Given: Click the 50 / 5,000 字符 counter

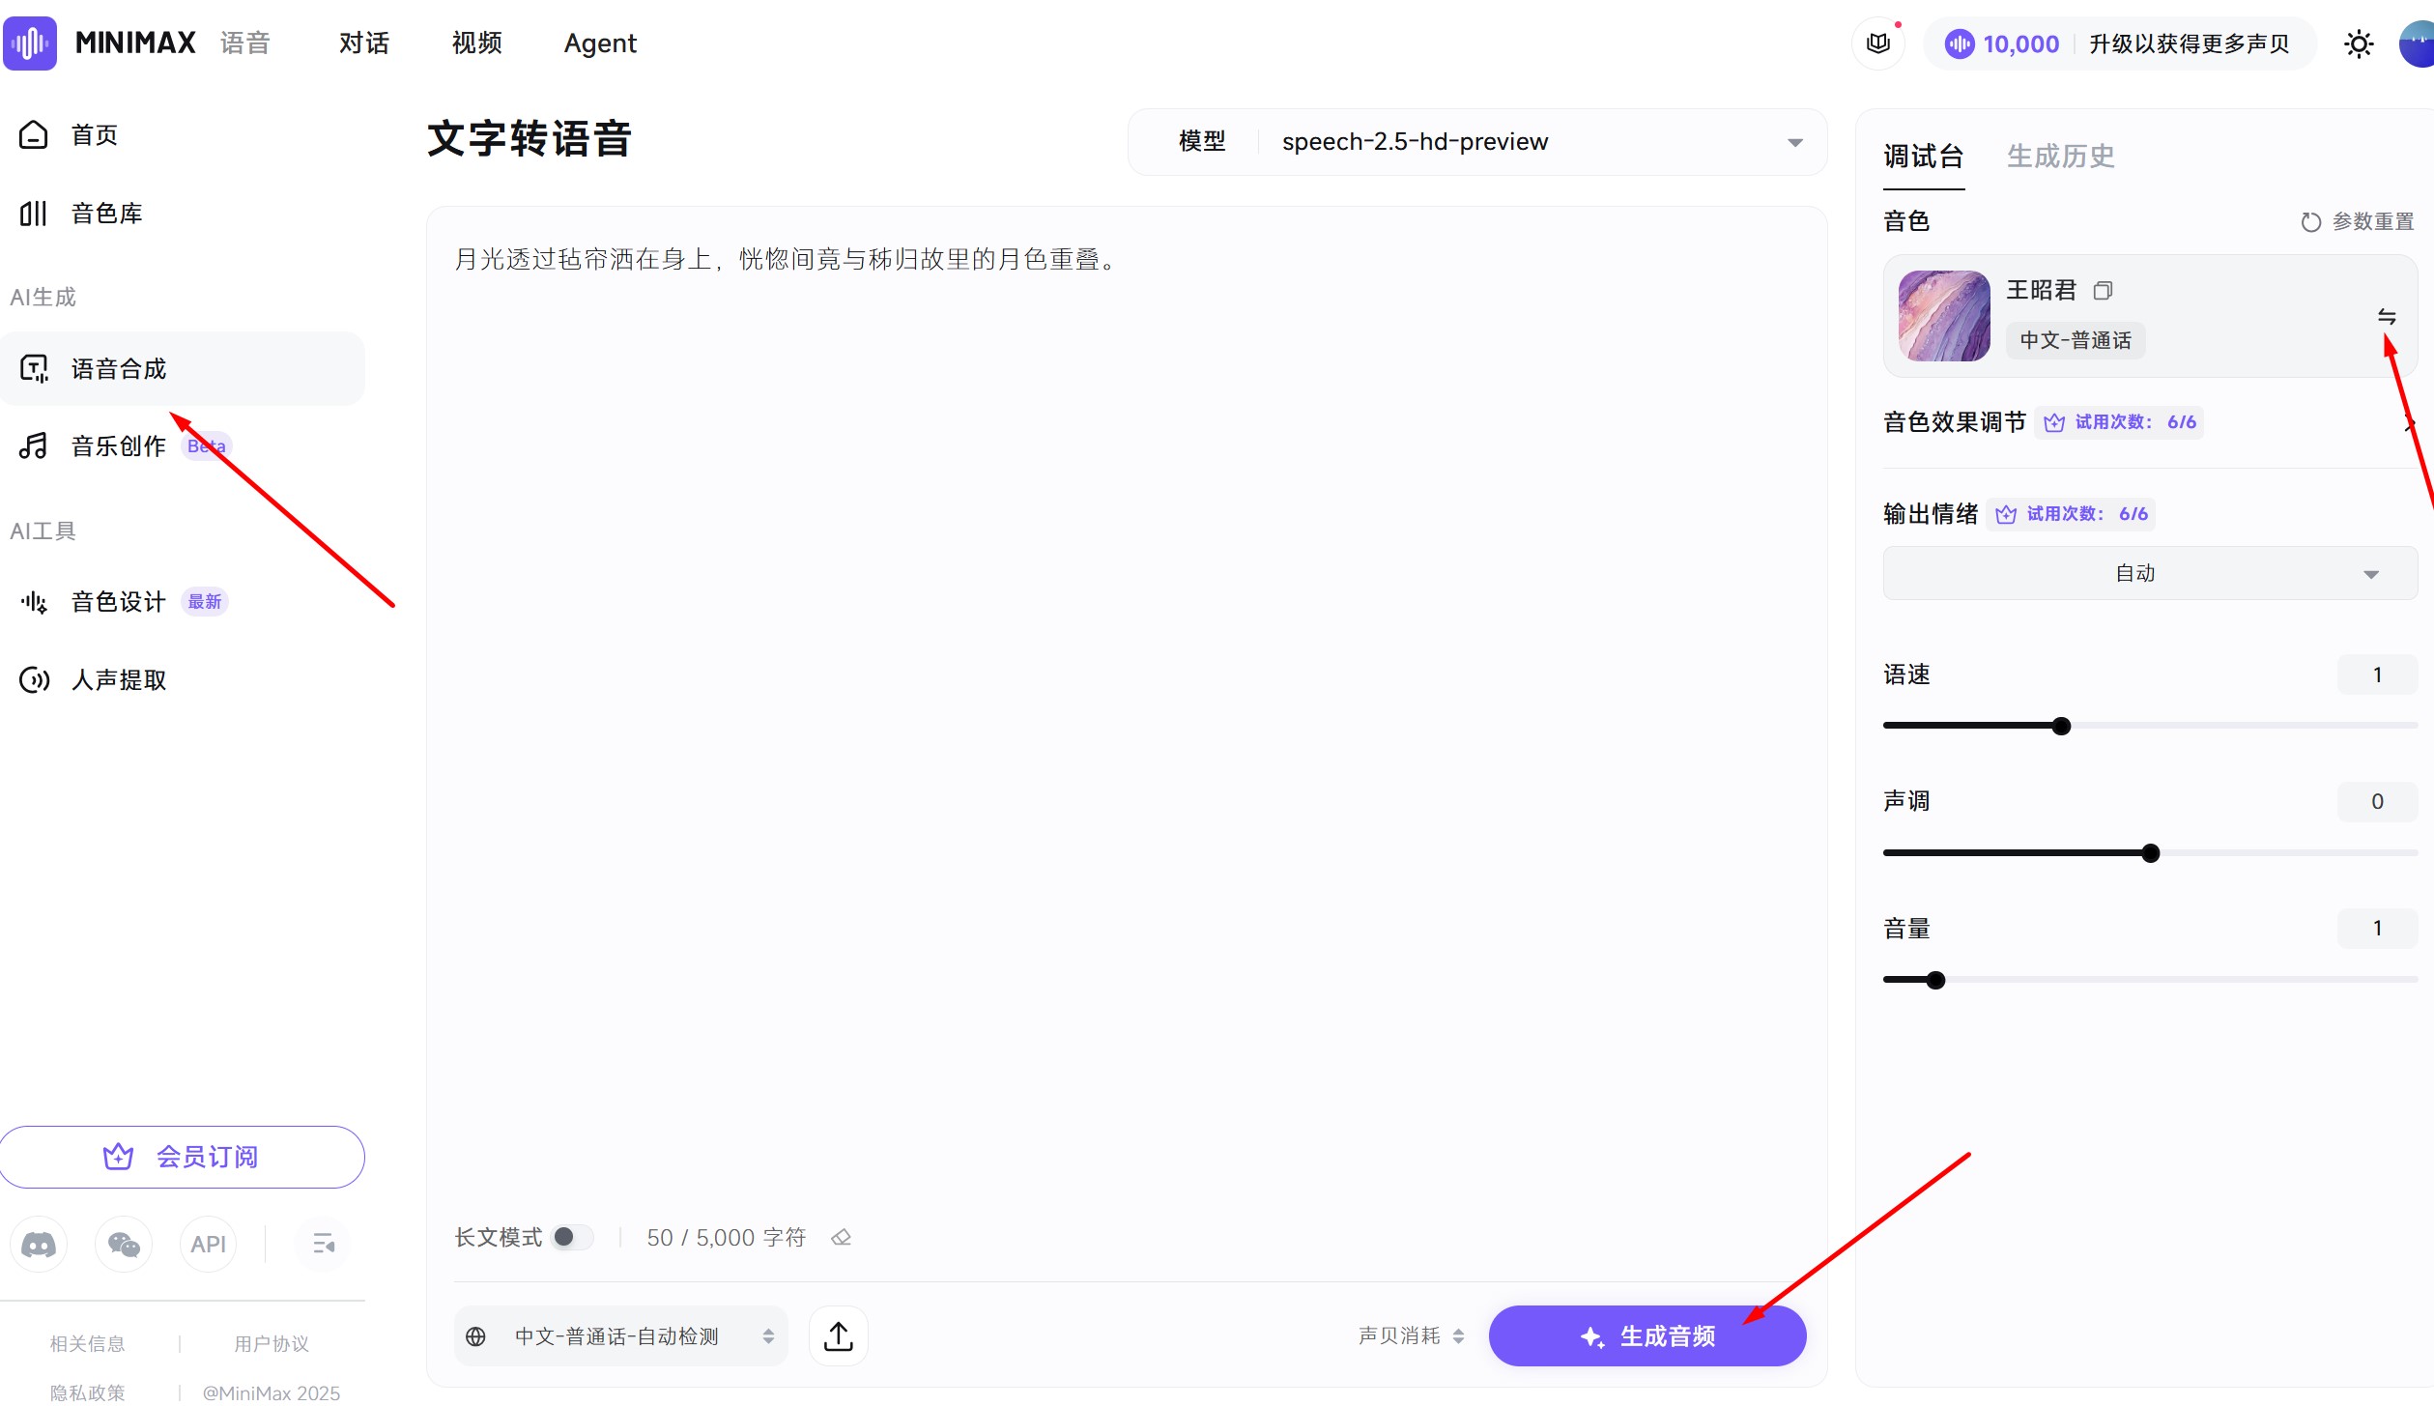Looking at the screenshot, I should (x=726, y=1238).
